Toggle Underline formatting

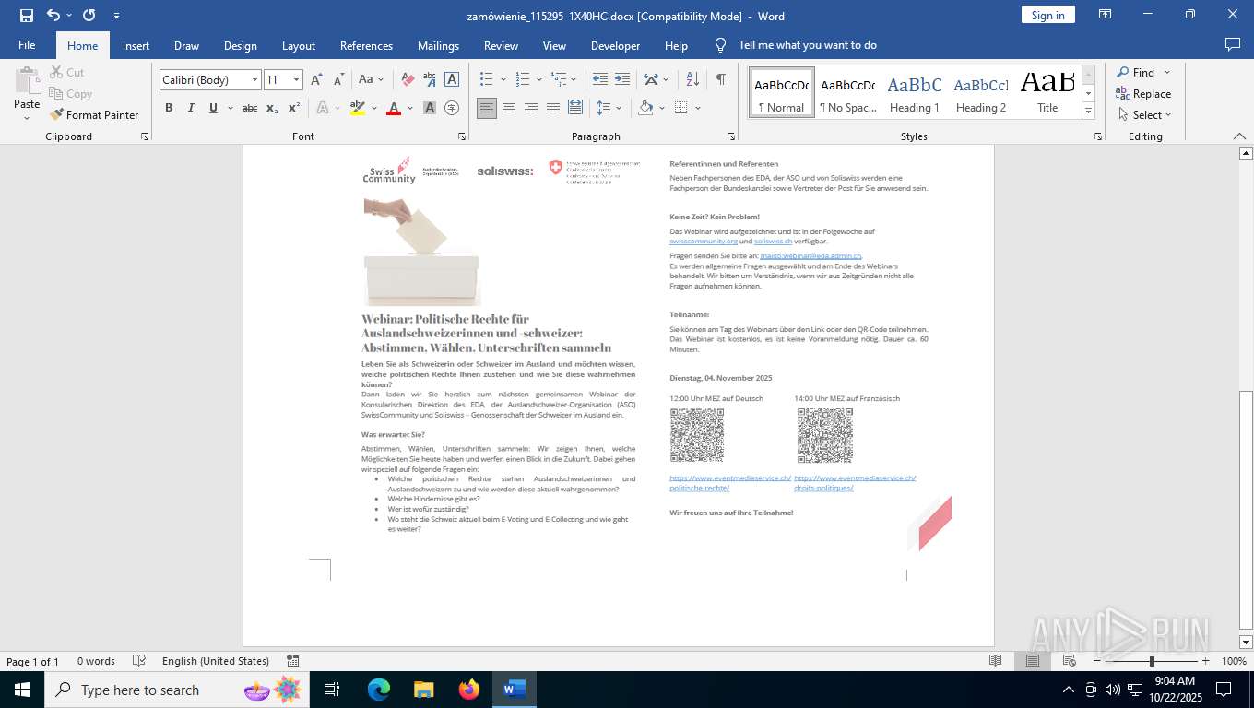pos(213,108)
